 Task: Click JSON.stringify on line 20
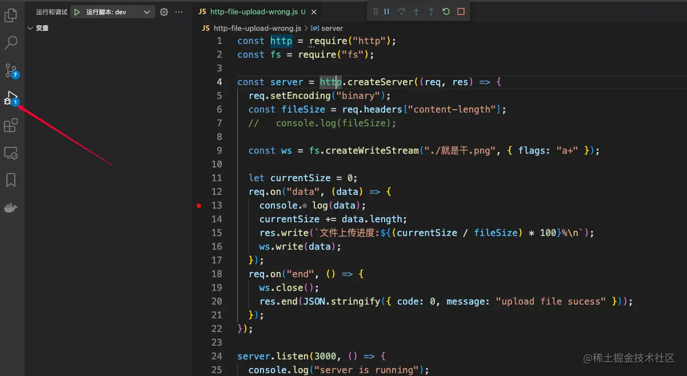342,301
